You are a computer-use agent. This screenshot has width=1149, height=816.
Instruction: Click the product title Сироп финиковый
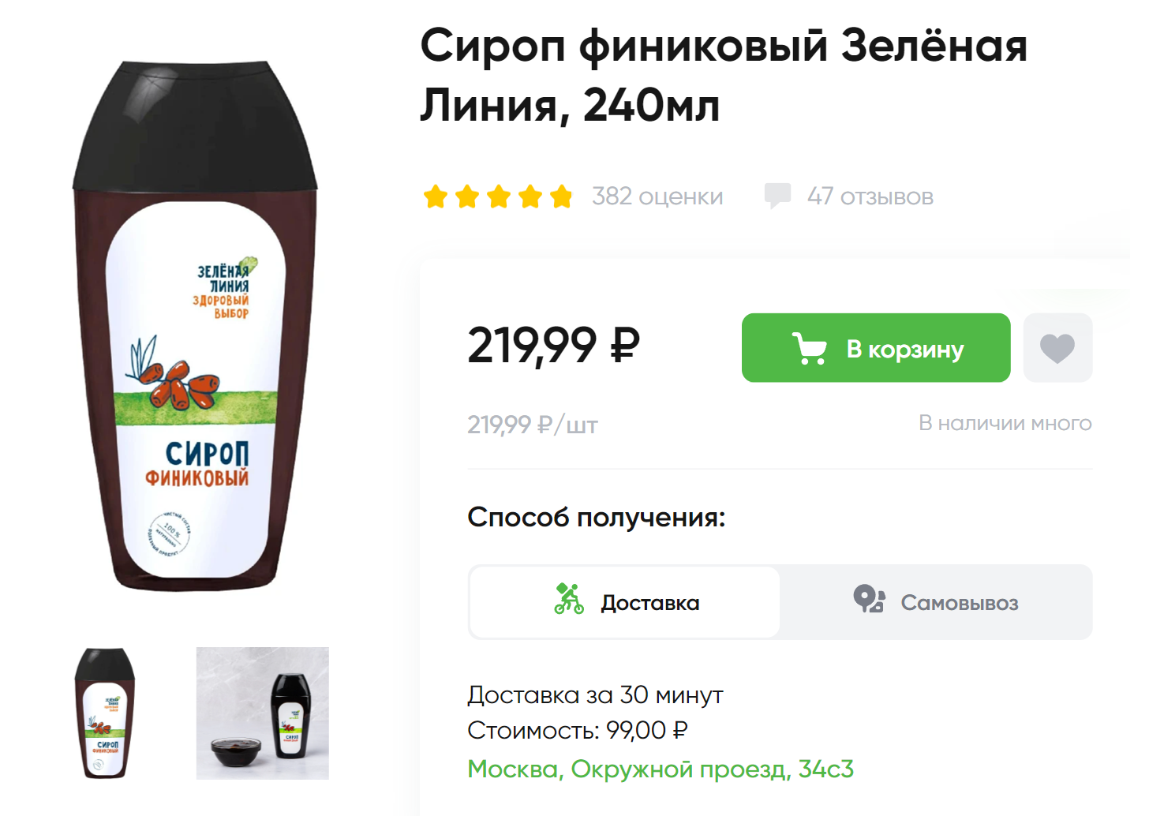tap(724, 75)
